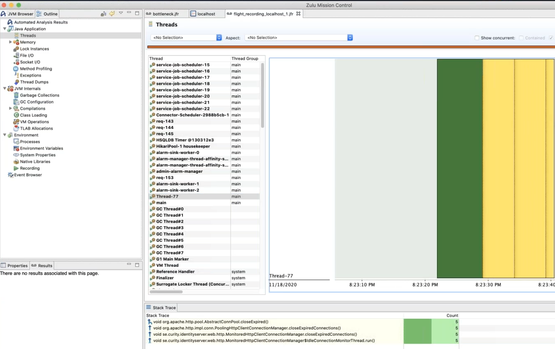
Task: Toggle the Contained checkbox
Action: coord(521,38)
